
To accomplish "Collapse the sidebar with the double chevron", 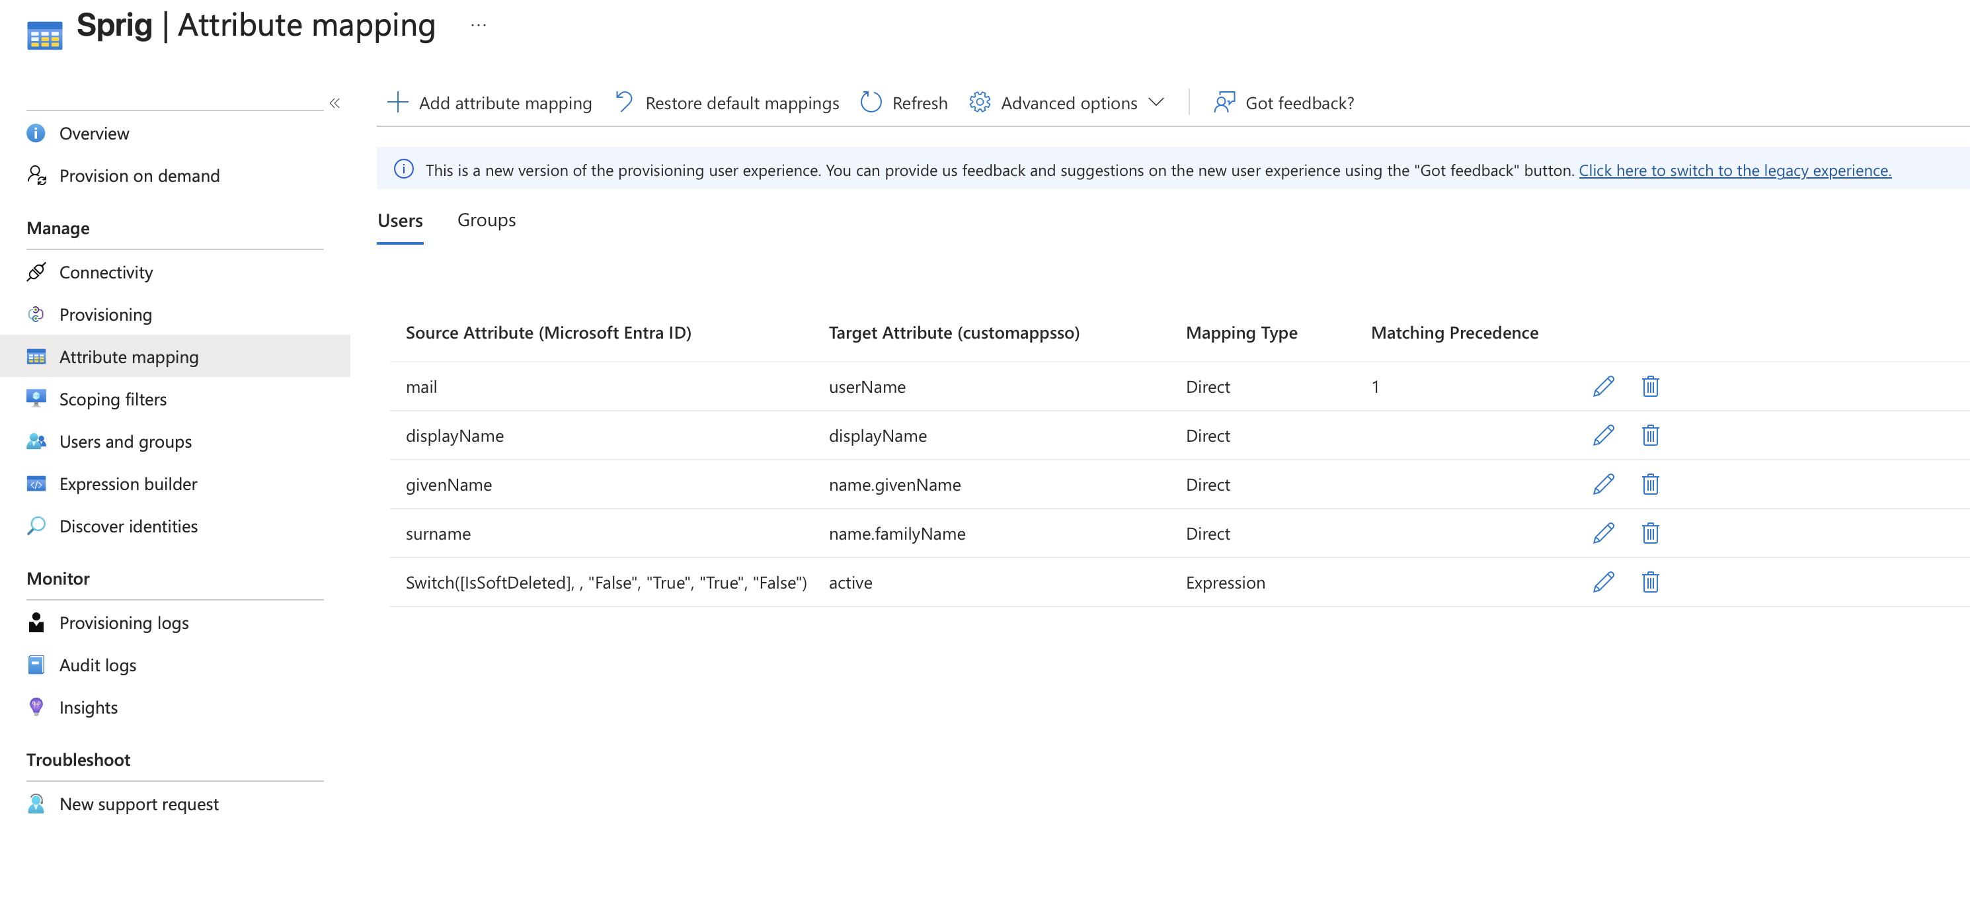I will [335, 103].
